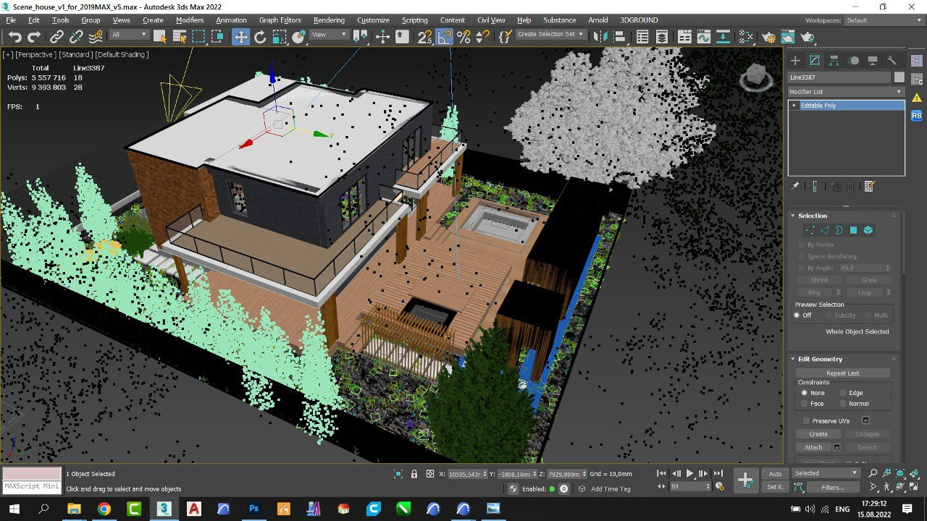This screenshot has width=927, height=521.
Task: Click the Mirror tool icon
Action: (x=599, y=37)
